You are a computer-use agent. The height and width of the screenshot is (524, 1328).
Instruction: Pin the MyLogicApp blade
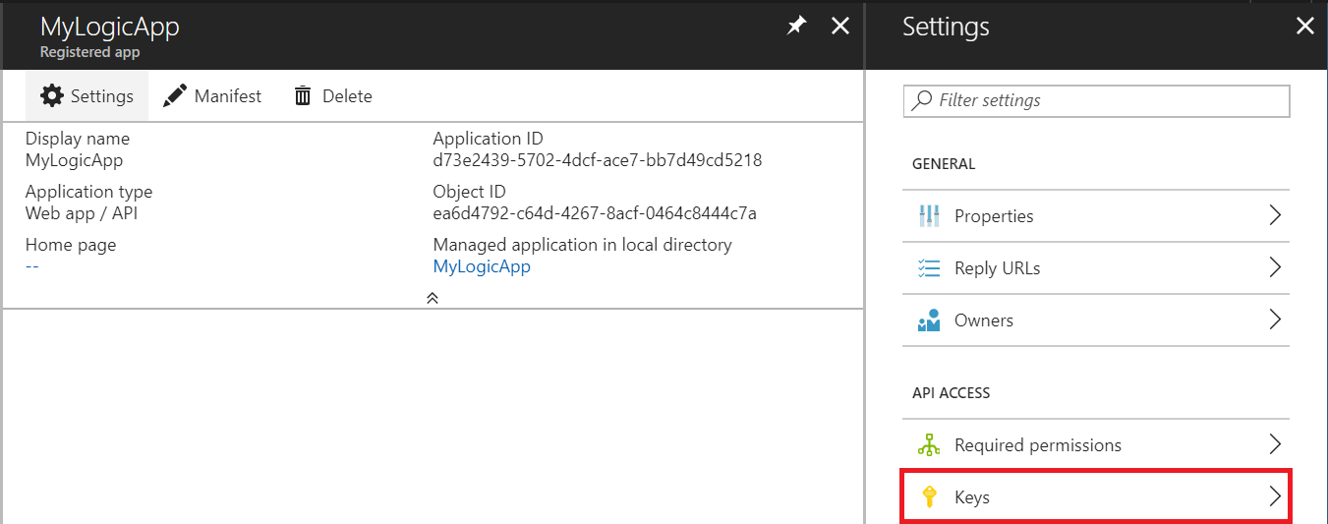pos(797,27)
